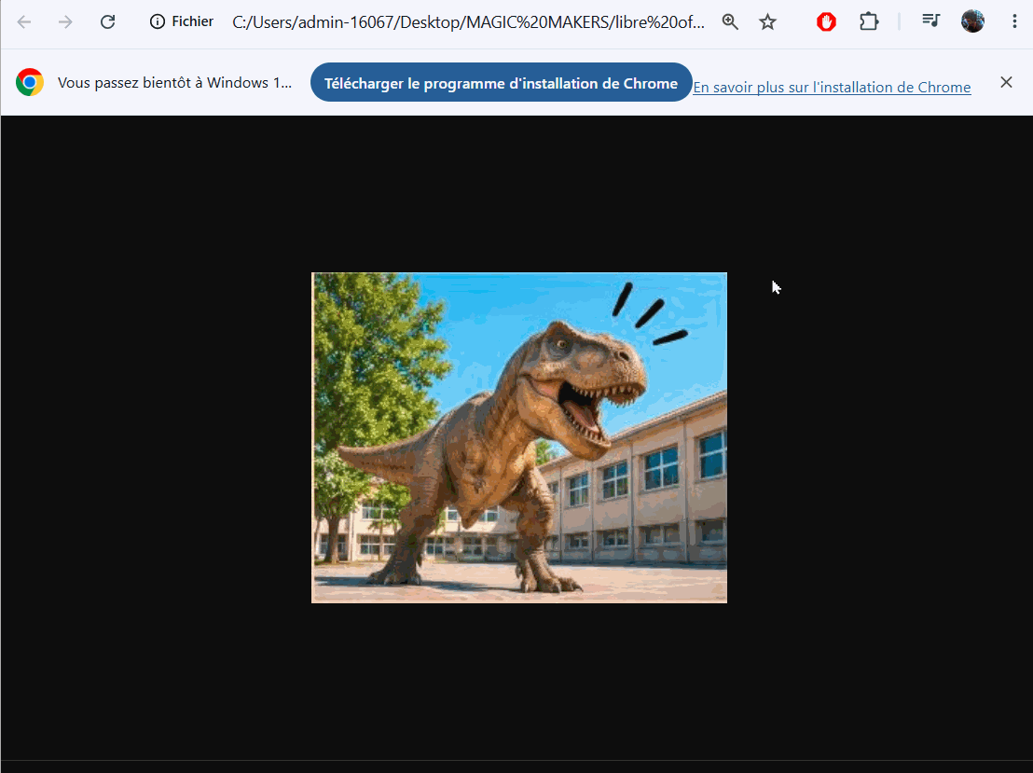Image resolution: width=1033 pixels, height=773 pixels.
Task: Click Télécharger le programme d'installation de Chrome
Action: [501, 82]
